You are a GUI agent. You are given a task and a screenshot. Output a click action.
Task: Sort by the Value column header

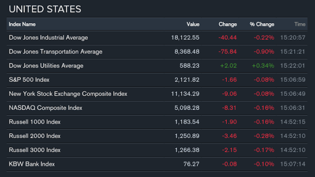193,24
